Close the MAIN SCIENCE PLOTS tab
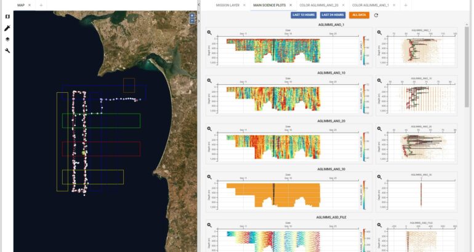474x252 pixels. pyautogui.click(x=291, y=5)
